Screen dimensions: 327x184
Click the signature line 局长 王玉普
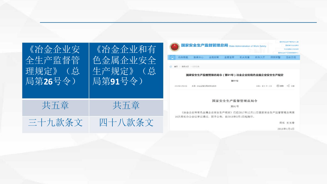tap(287, 123)
